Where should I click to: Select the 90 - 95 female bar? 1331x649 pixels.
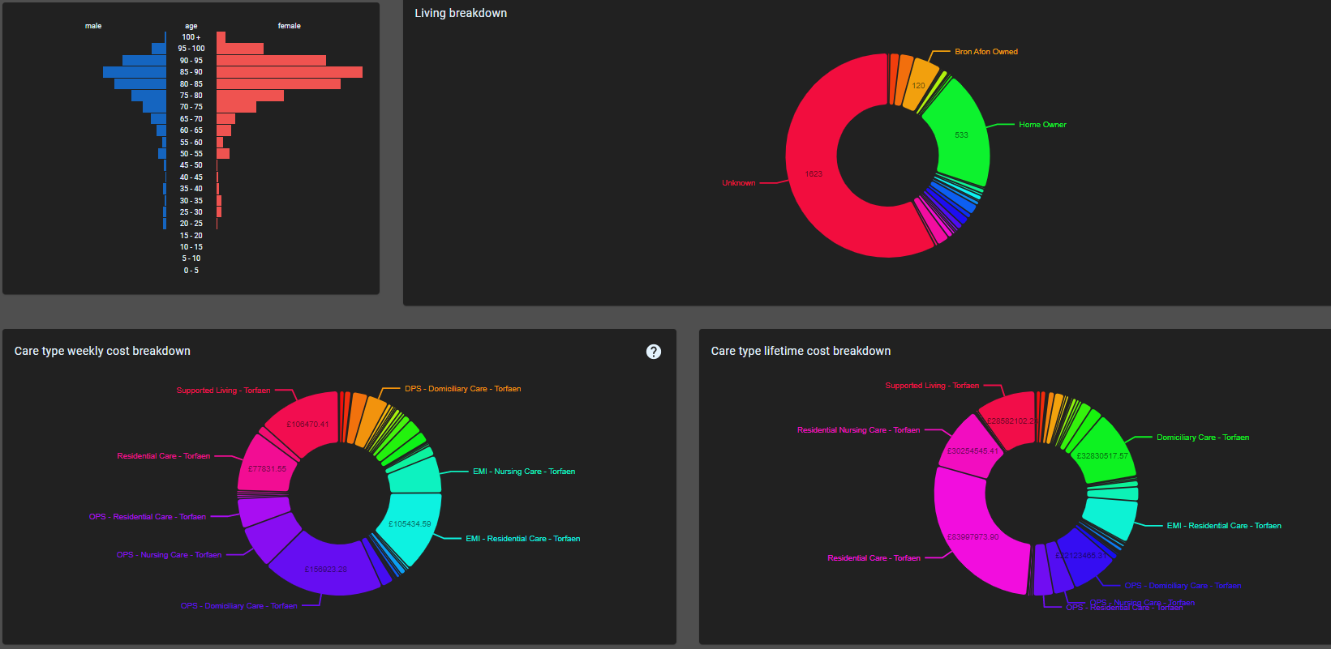271,61
